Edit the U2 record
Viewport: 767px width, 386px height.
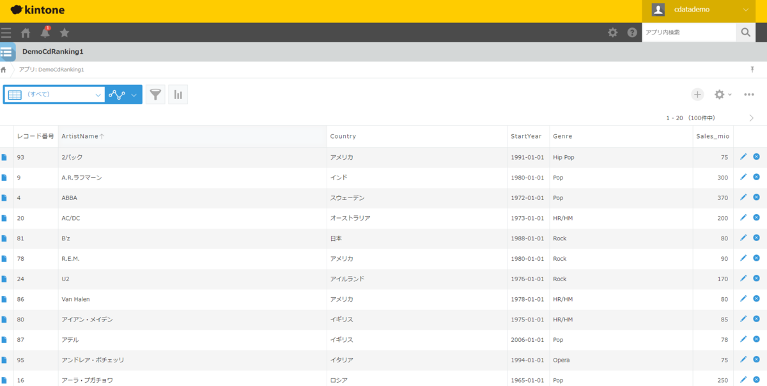click(743, 279)
